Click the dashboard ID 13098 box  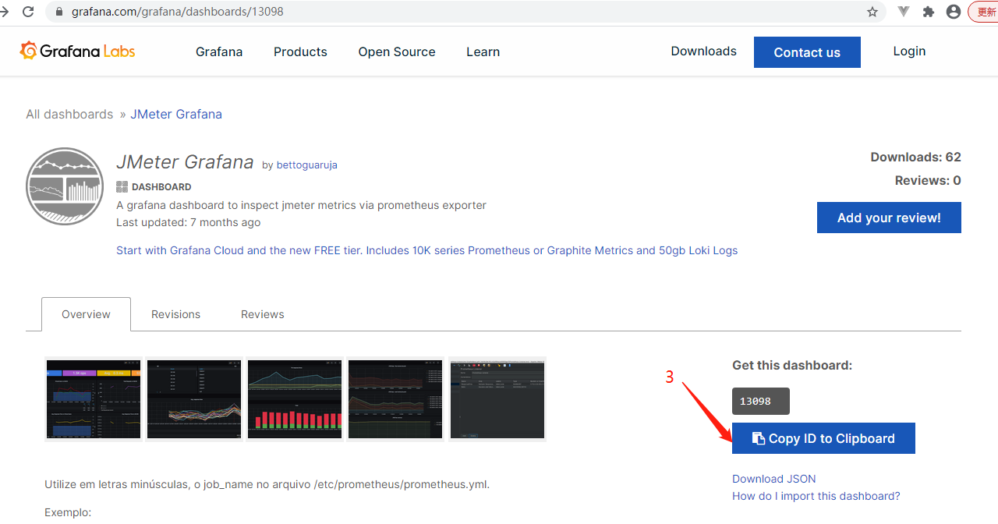(761, 401)
